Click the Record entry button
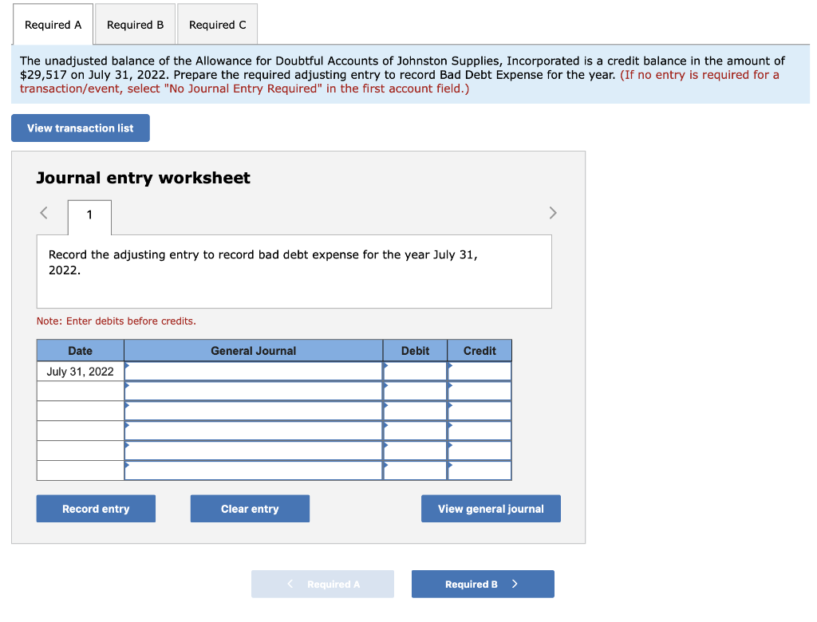817x622 pixels. [95, 508]
